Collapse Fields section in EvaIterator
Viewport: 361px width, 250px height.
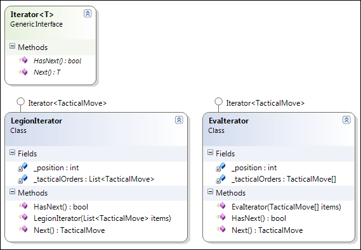[211, 153]
